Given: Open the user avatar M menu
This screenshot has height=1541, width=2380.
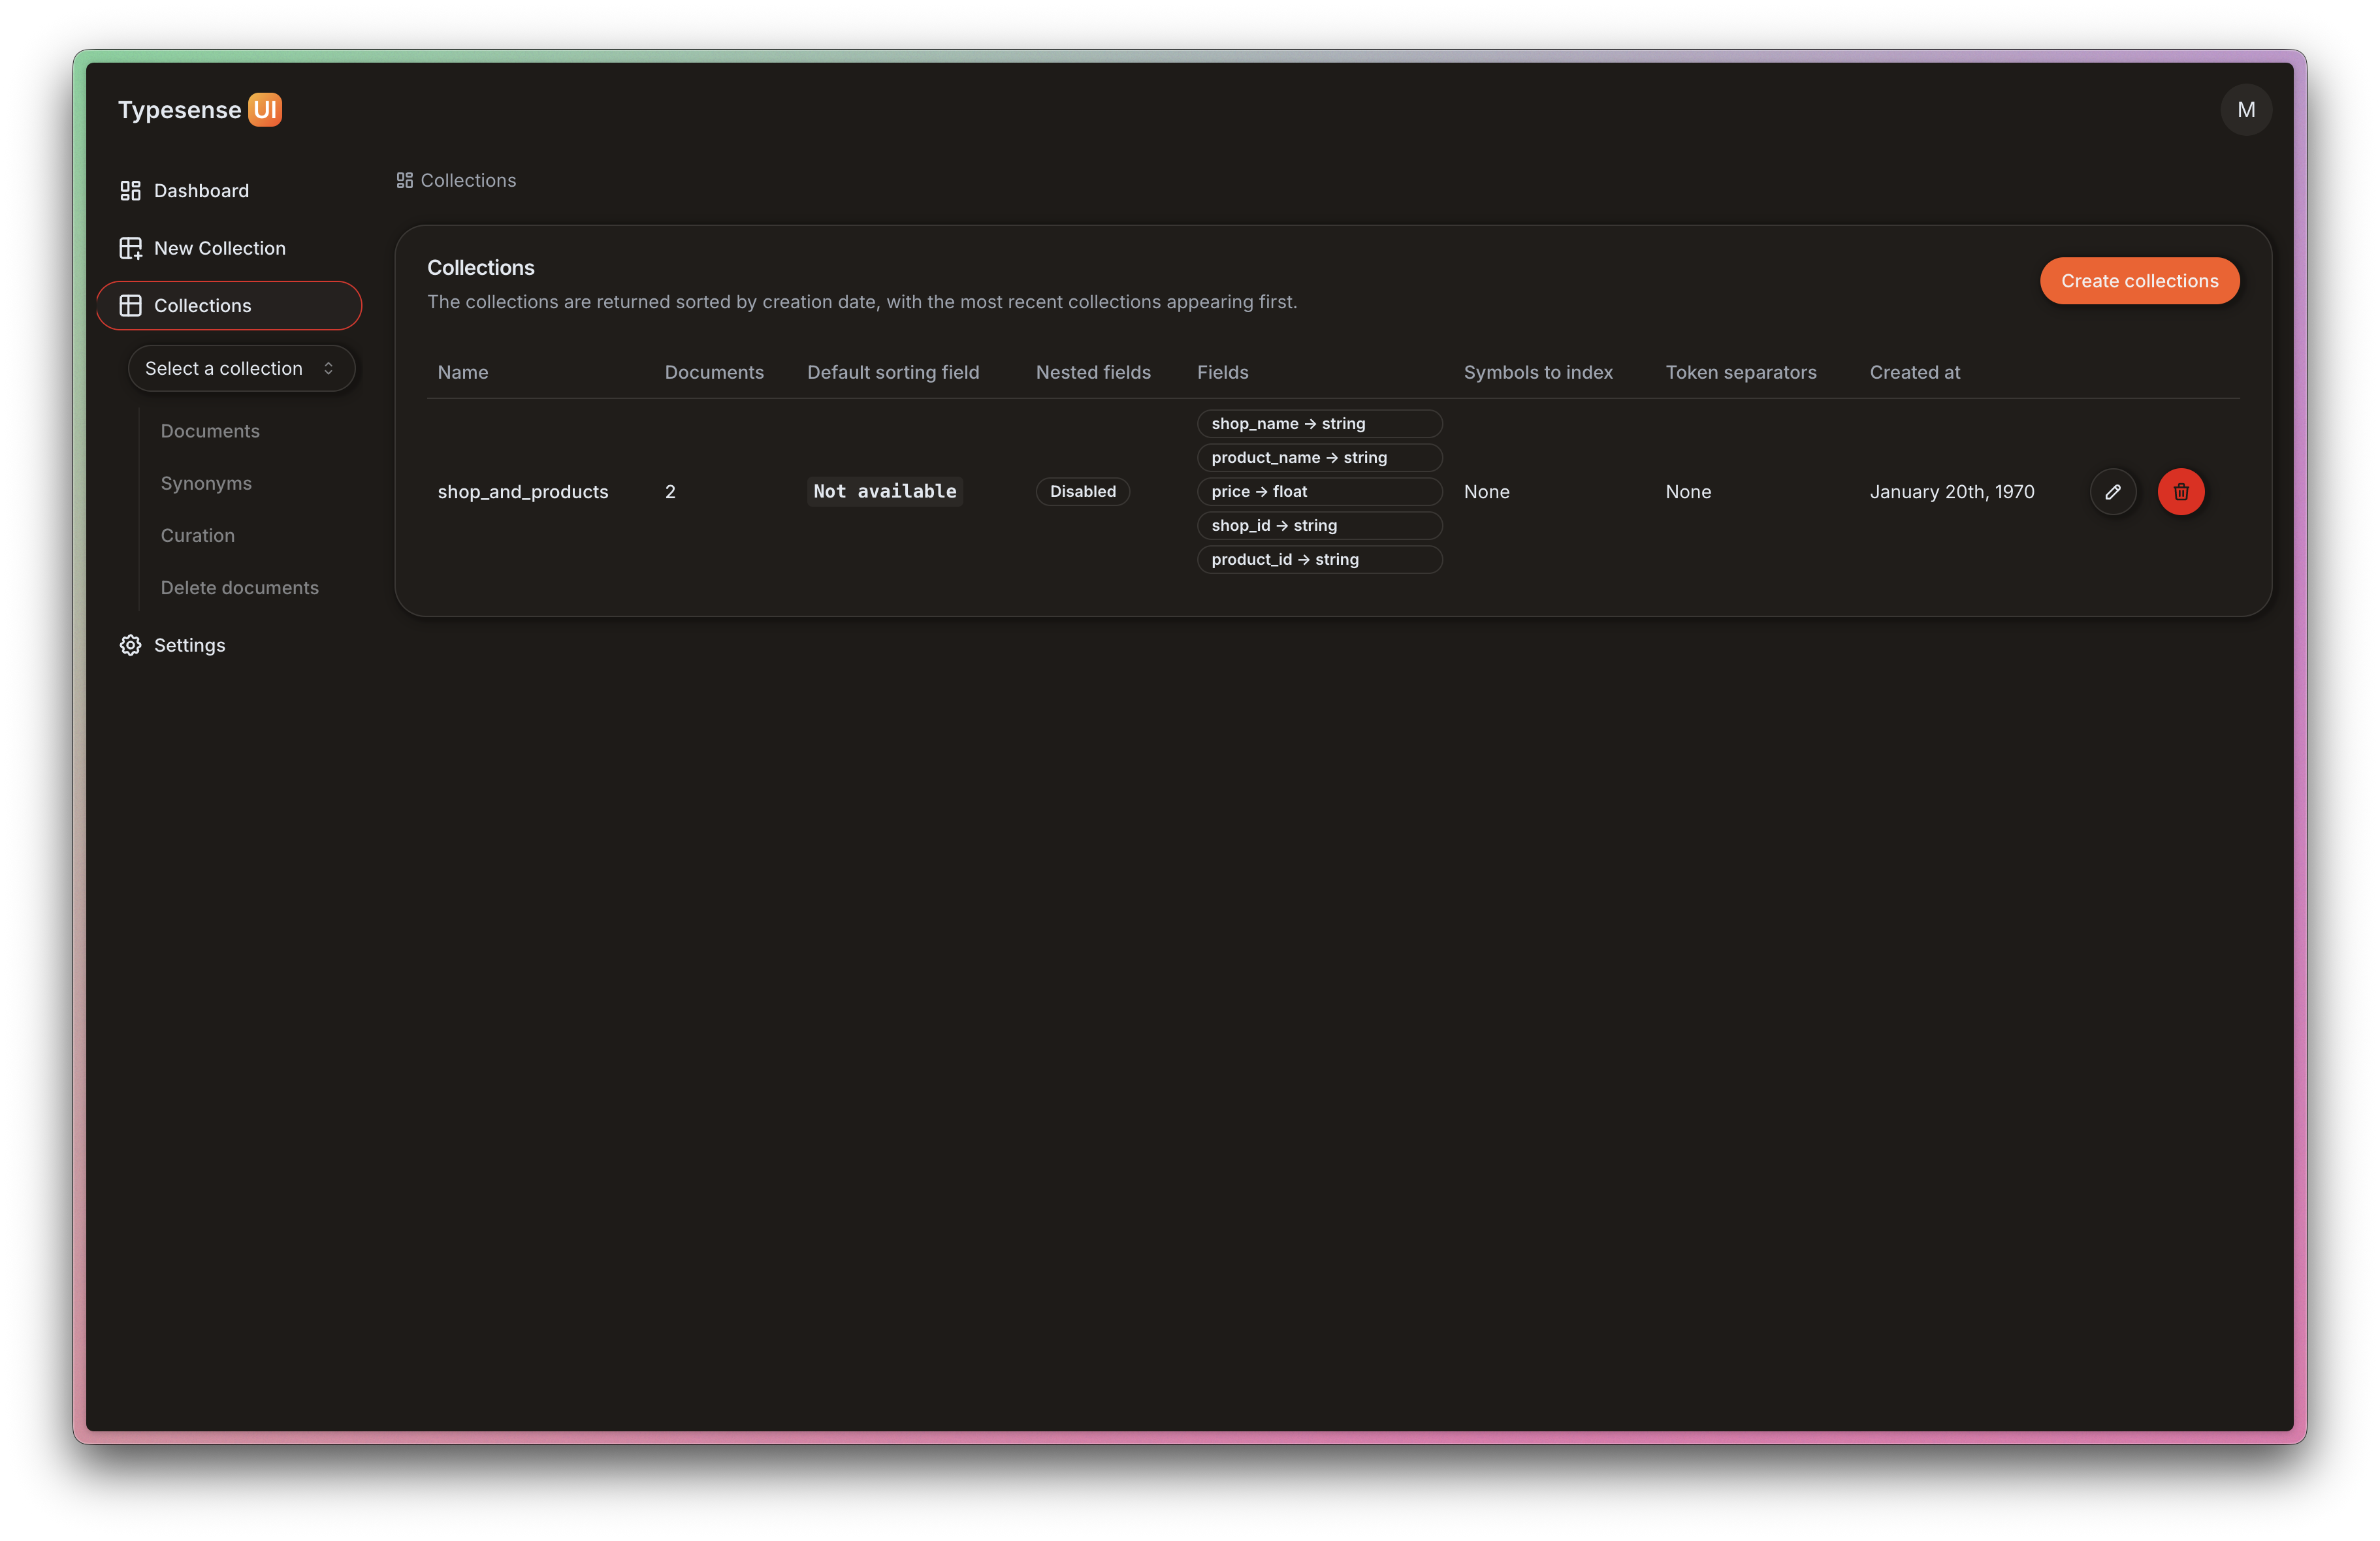Looking at the screenshot, I should pos(2245,110).
